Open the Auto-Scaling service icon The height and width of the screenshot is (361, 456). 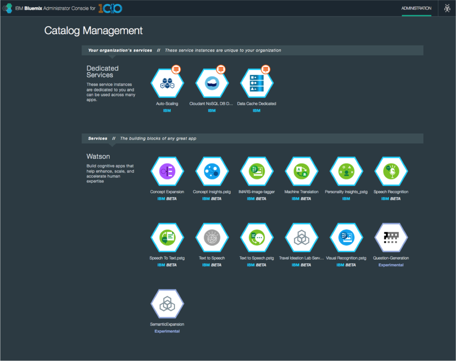click(x=167, y=83)
